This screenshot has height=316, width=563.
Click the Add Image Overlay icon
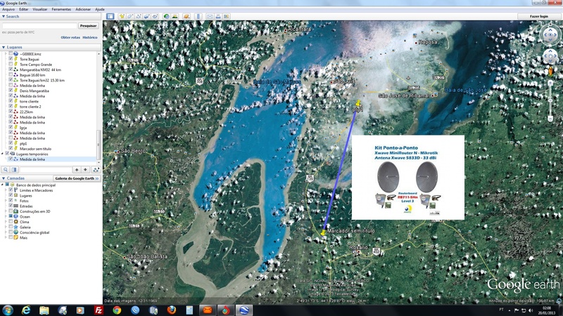[x=147, y=16]
